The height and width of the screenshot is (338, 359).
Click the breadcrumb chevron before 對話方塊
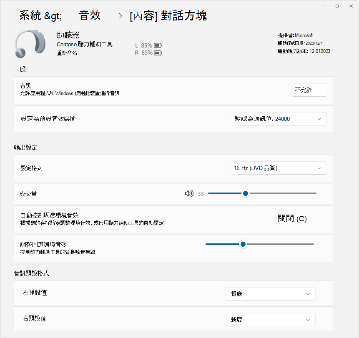[x=121, y=16]
